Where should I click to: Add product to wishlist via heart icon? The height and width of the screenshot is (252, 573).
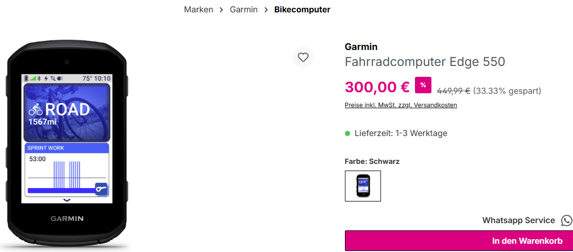coord(303,57)
